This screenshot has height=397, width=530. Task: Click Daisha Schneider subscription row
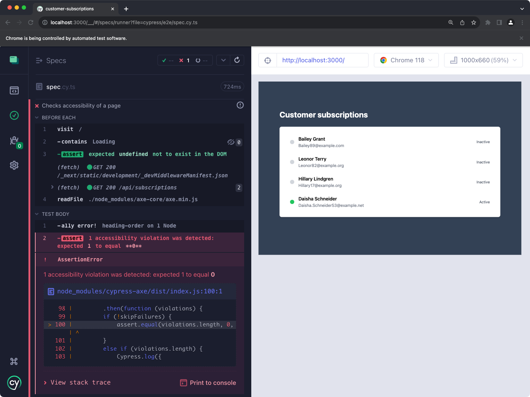[390, 202]
